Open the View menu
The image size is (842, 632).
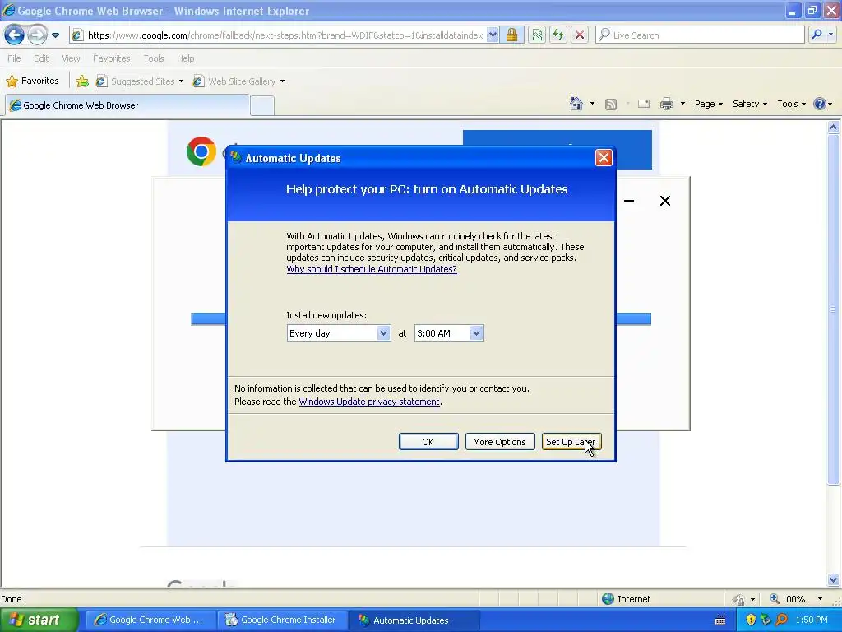pyautogui.click(x=71, y=58)
